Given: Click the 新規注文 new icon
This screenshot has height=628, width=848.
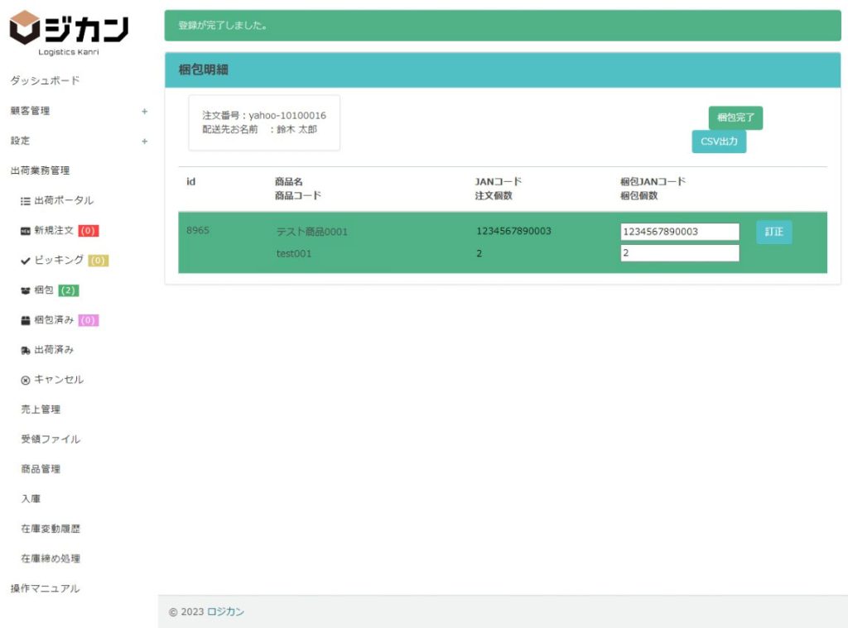Looking at the screenshot, I should tap(26, 231).
